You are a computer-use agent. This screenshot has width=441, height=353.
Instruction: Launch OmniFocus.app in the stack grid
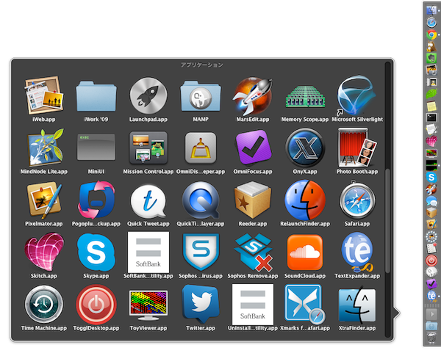tap(253, 148)
